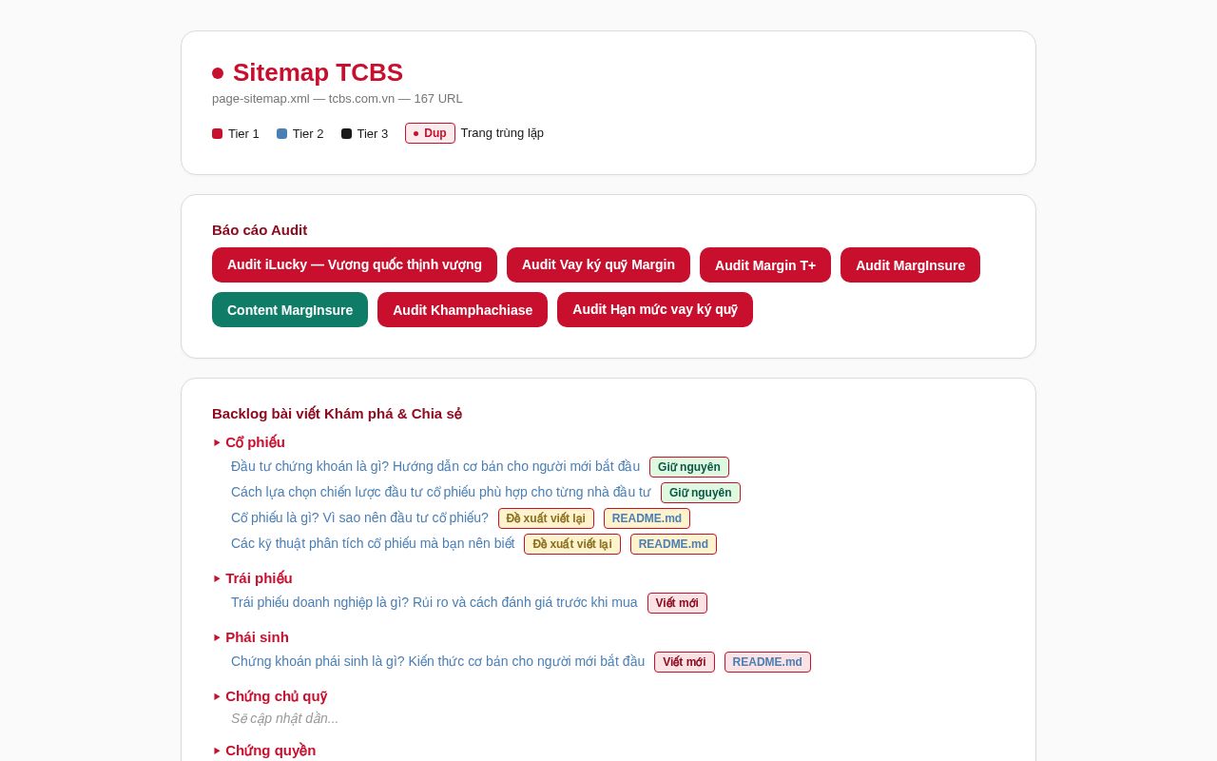The width and height of the screenshot is (1217, 761).
Task: Click the red Tier 1 legend swatch
Action: (x=217, y=134)
